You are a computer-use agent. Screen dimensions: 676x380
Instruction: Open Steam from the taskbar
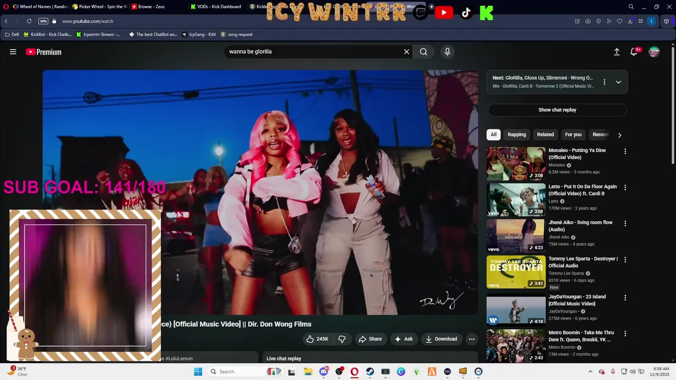[370, 372]
